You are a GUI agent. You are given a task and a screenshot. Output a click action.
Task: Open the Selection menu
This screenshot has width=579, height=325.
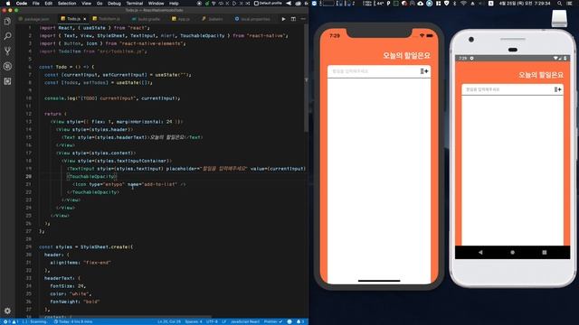click(67, 4)
